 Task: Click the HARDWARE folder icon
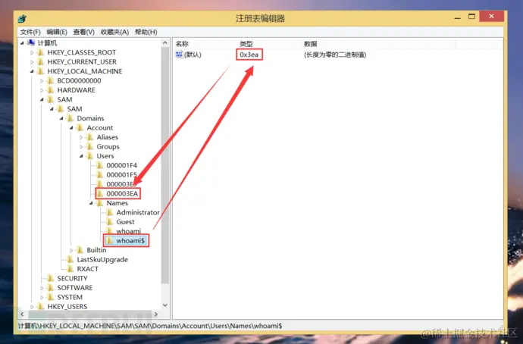51,90
